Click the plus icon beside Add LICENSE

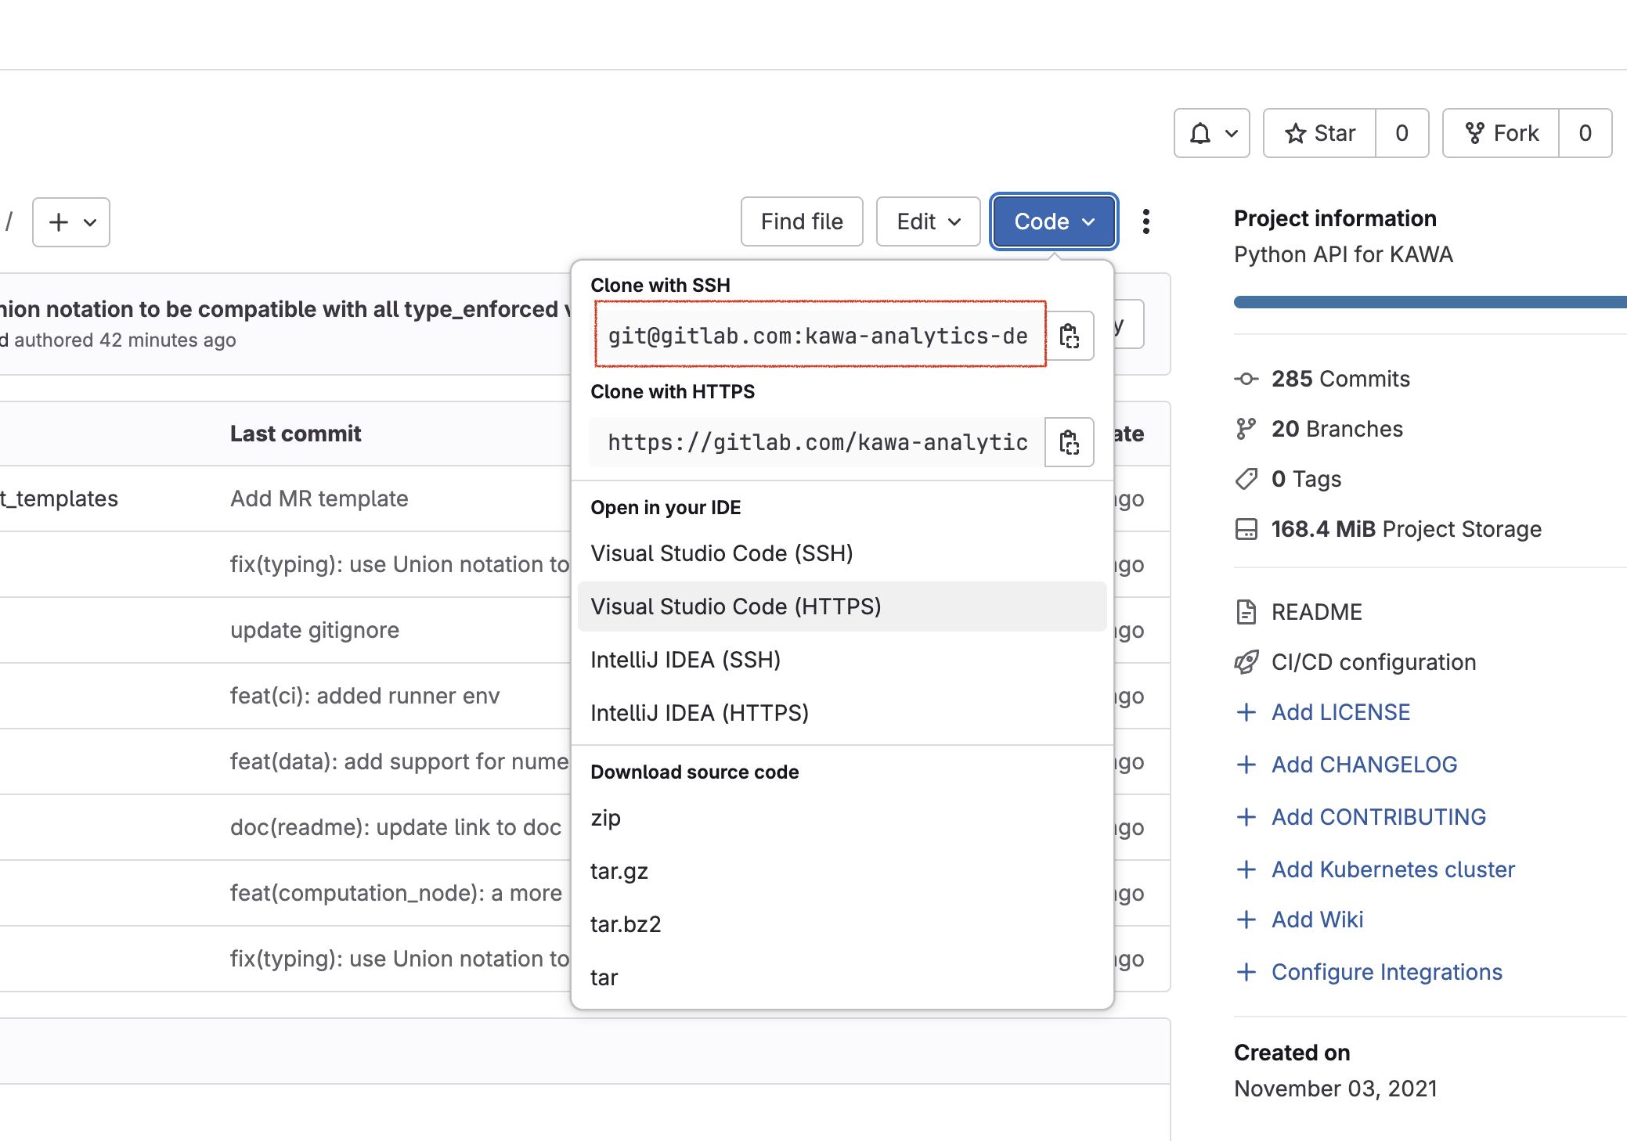click(x=1246, y=712)
